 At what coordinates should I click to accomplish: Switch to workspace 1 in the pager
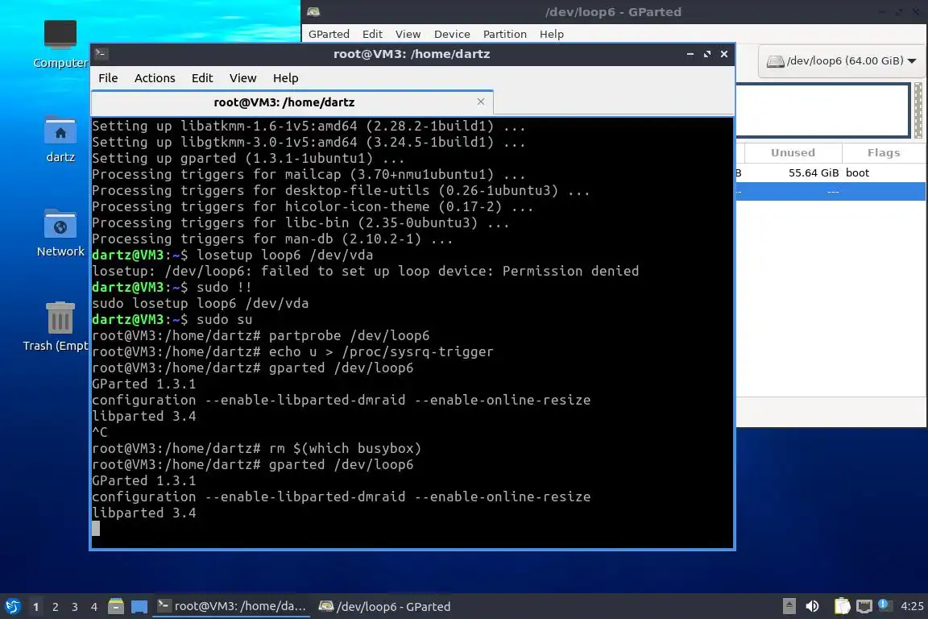(x=36, y=607)
